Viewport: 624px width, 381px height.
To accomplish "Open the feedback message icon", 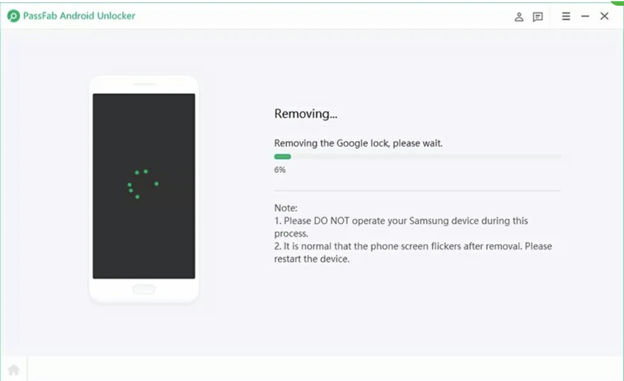I will click(x=538, y=16).
